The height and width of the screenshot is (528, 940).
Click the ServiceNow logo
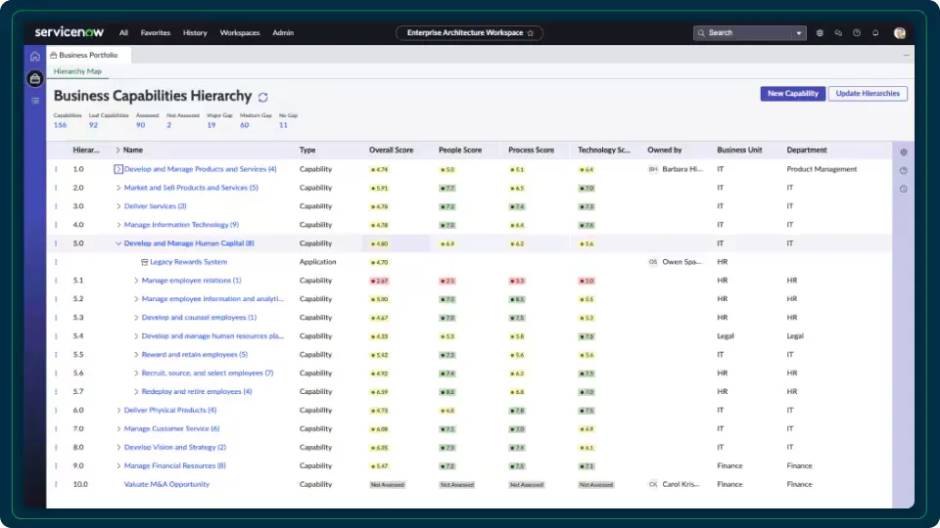[69, 32]
